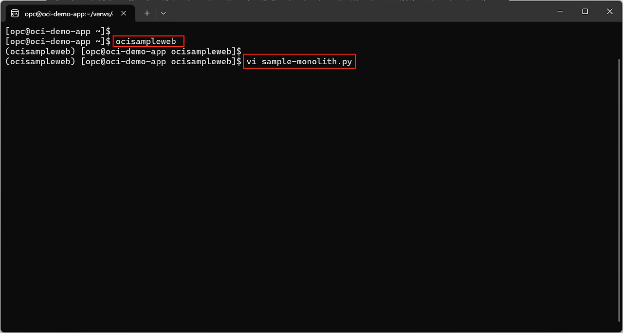Maximize the terminal window
The width and height of the screenshot is (623, 333).
pos(585,11)
